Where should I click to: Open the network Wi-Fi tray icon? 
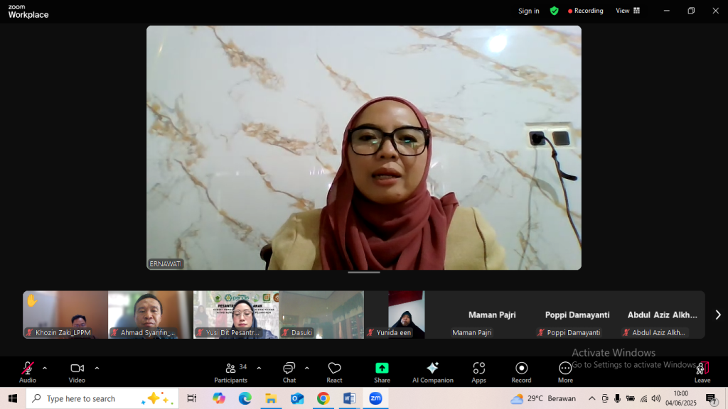tap(643, 398)
